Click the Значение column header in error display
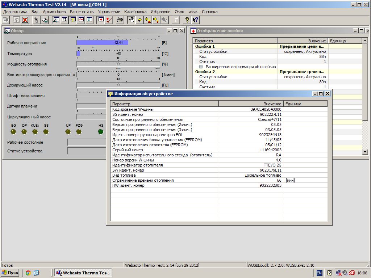Viewport: 371px width, 278px height. click(303, 41)
